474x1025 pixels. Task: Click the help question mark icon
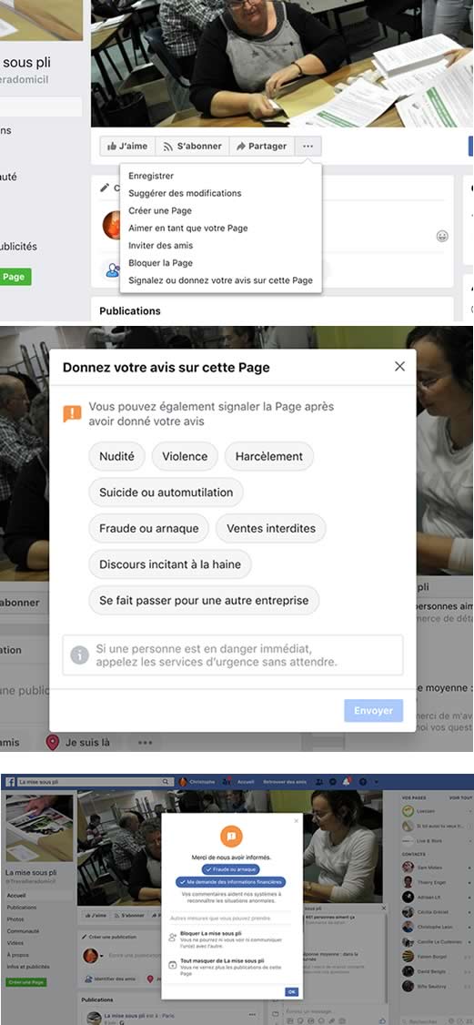[x=362, y=781]
